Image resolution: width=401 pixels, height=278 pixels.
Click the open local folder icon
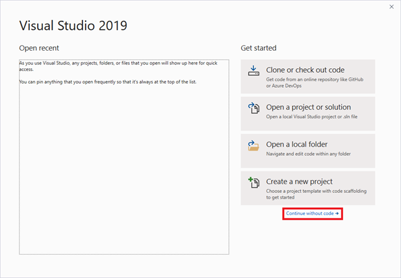[253, 145]
